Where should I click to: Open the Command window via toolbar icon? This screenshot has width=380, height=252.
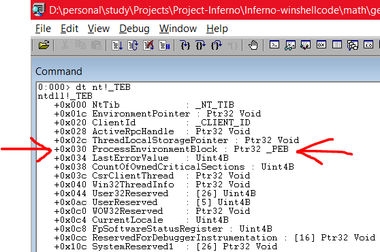coord(274,45)
